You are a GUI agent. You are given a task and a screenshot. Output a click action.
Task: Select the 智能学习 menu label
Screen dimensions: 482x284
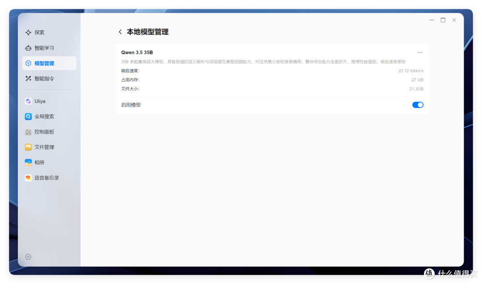[x=44, y=48]
